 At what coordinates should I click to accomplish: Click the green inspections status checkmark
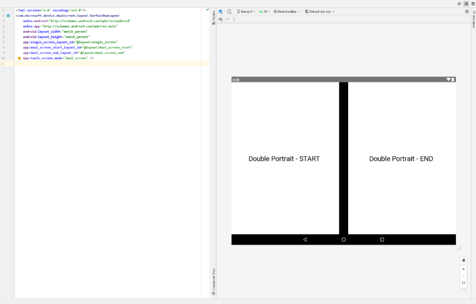[207, 9]
